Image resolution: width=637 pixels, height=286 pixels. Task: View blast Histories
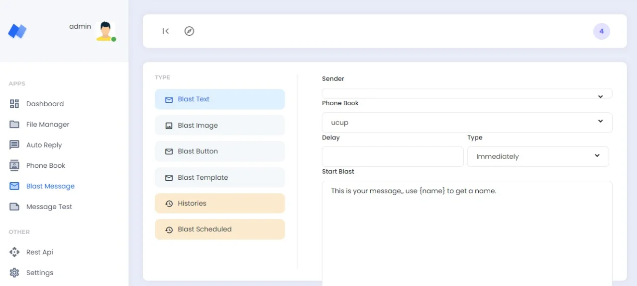pos(220,203)
